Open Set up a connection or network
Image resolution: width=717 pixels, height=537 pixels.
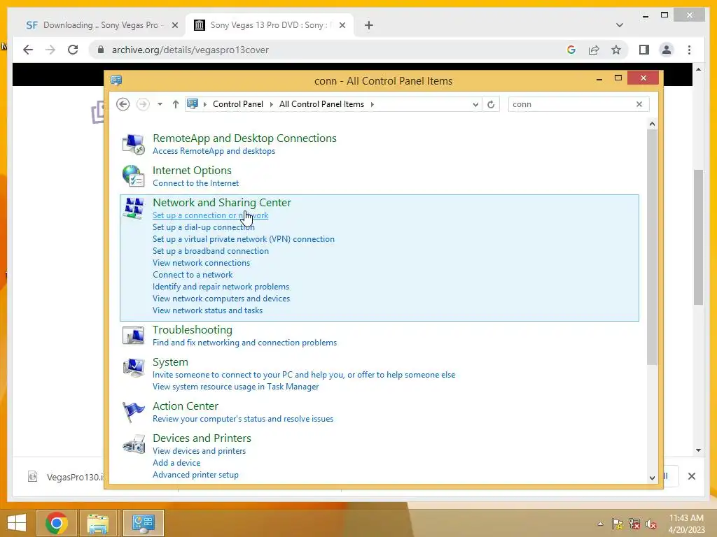tap(210, 215)
